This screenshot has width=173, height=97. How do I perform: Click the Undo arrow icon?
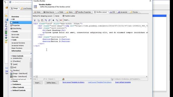point(46,20)
